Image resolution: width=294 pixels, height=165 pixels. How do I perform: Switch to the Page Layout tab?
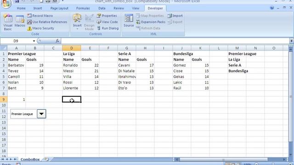(x=59, y=8)
